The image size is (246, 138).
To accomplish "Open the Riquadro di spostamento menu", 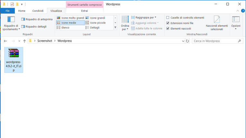I will (11, 23).
